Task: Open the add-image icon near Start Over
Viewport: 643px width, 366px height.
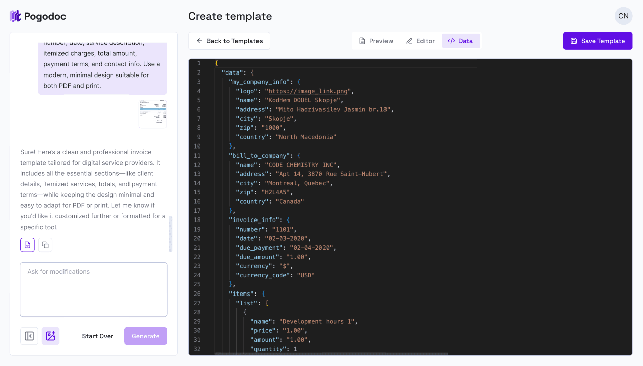Action: click(50, 336)
